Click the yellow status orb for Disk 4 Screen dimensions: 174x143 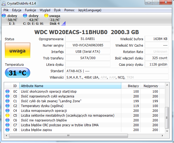46,15
